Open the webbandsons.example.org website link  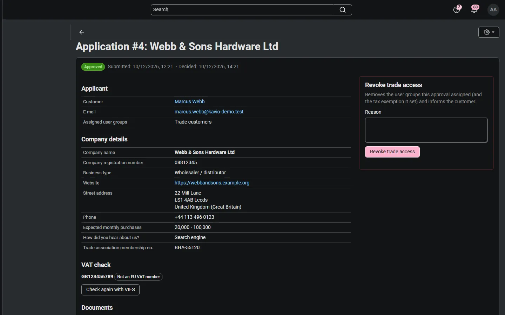coord(212,183)
